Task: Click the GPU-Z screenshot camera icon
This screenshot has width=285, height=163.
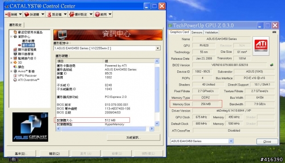Action: point(274,32)
